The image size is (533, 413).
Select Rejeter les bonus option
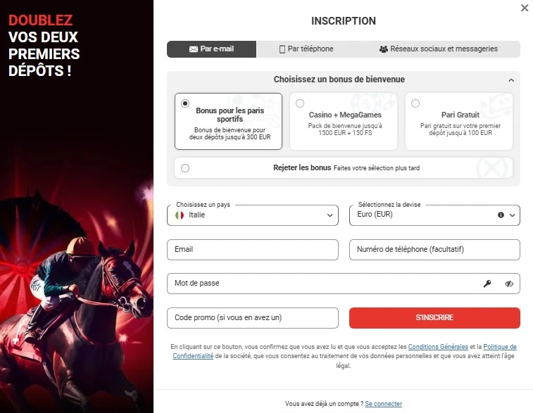[x=185, y=168]
